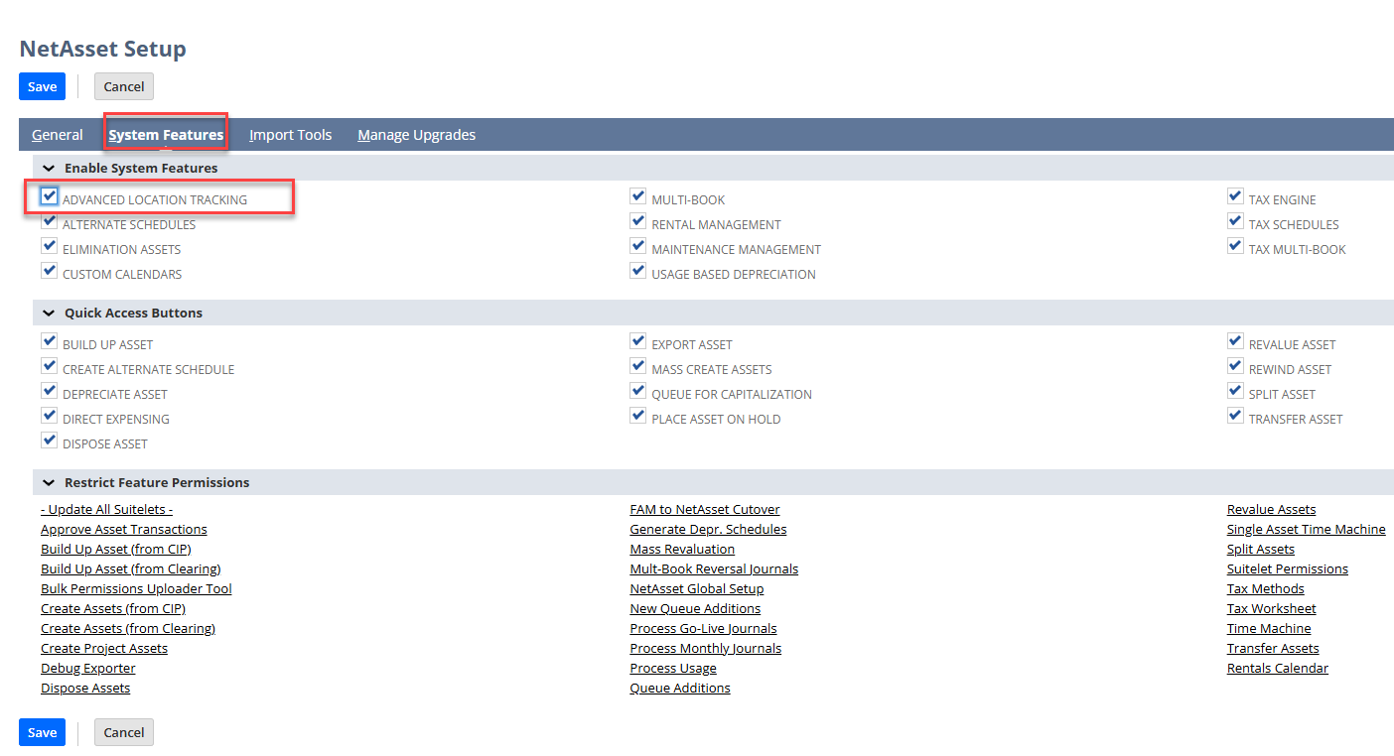Open Create Project Assets link
Viewport: 1394px width, 756px height.
pyautogui.click(x=104, y=648)
